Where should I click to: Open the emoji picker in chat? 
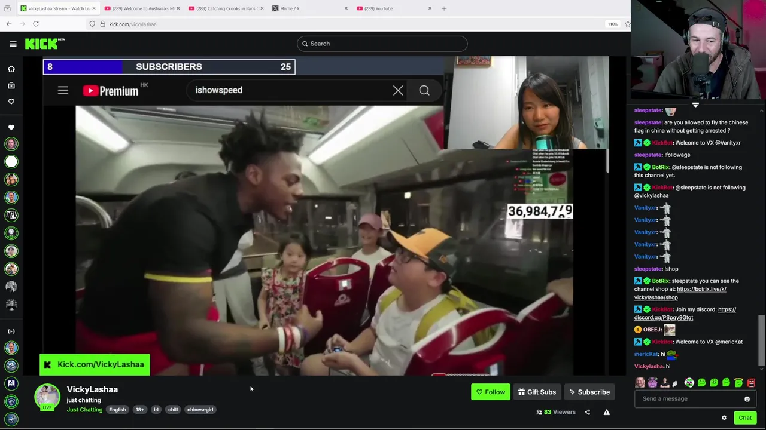point(747,399)
